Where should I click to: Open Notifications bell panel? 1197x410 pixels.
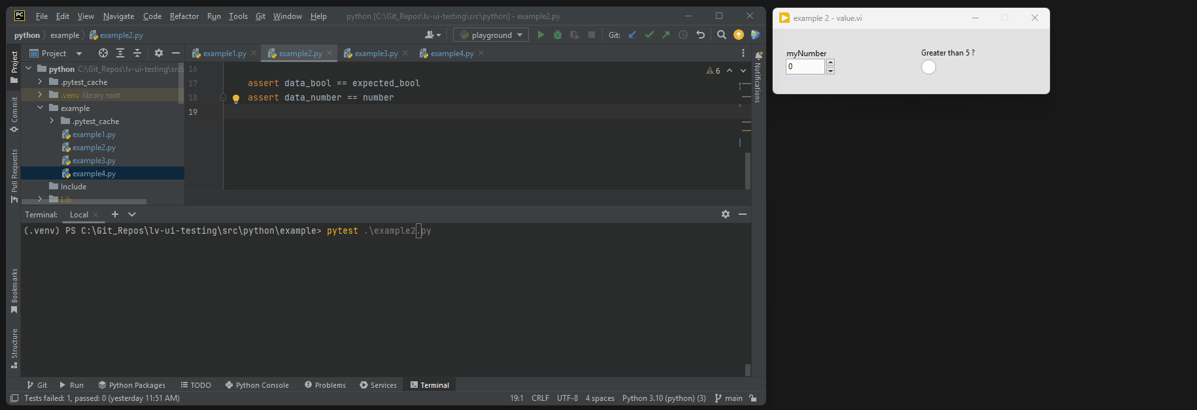[758, 55]
